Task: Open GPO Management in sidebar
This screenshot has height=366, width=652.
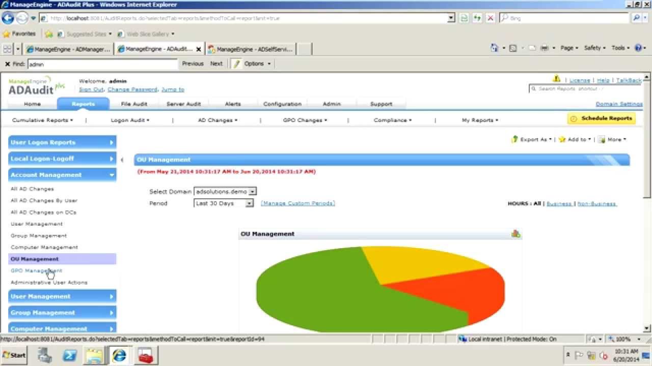Action: [37, 270]
